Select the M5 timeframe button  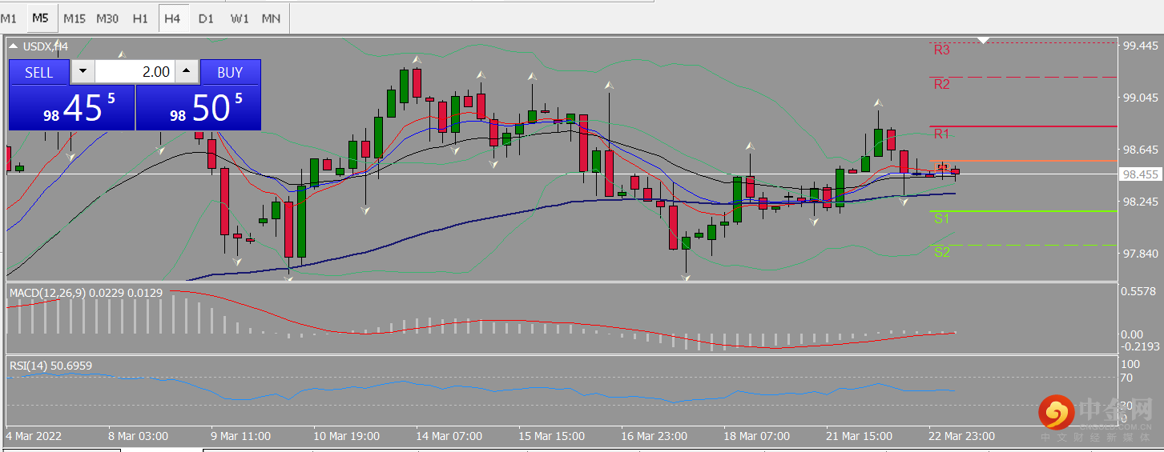(x=40, y=18)
